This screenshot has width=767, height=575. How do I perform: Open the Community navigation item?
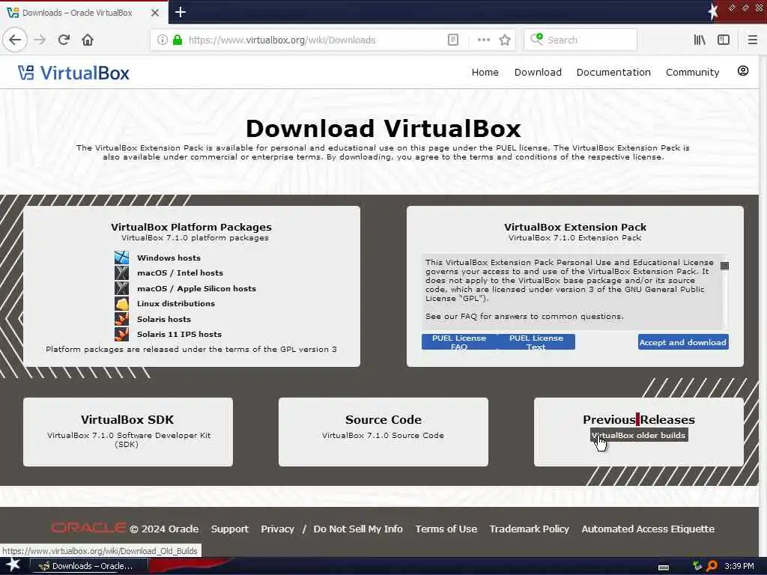pyautogui.click(x=692, y=73)
